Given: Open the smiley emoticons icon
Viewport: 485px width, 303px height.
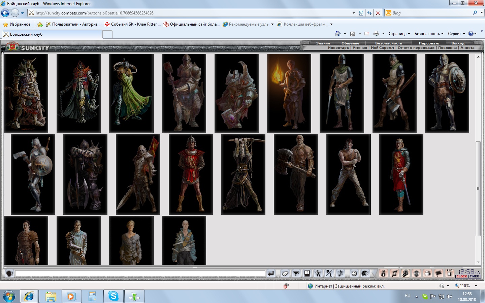Looking at the screenshot, I should (x=354, y=273).
